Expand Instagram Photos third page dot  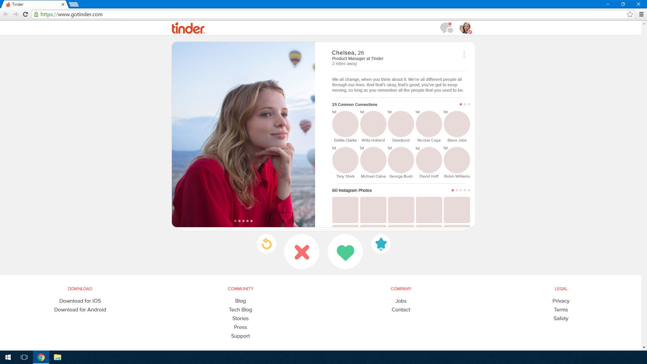tap(461, 190)
